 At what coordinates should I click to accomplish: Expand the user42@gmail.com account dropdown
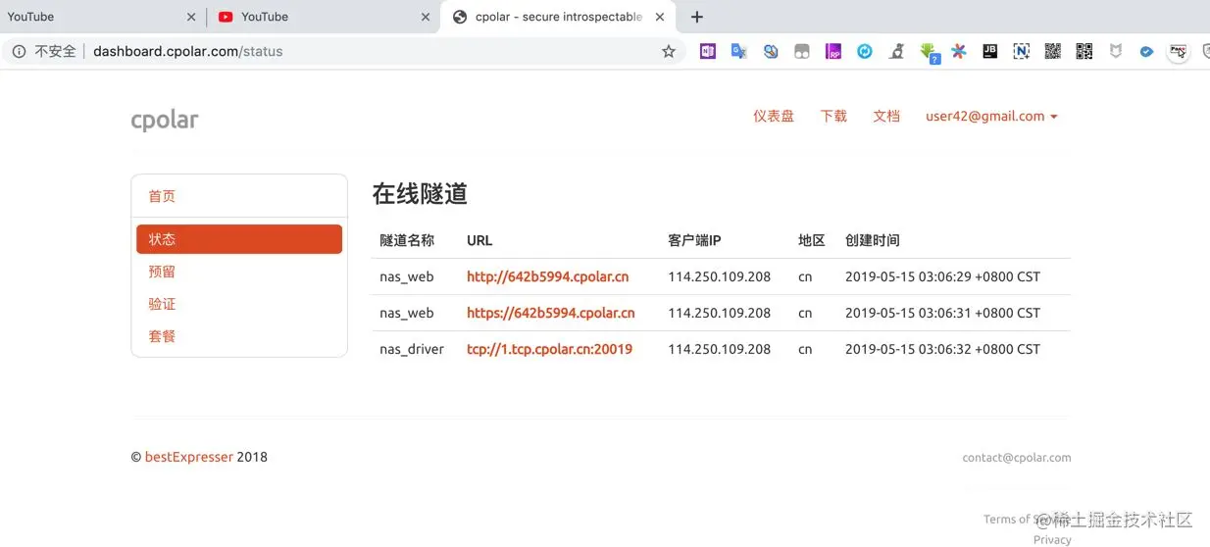(991, 116)
